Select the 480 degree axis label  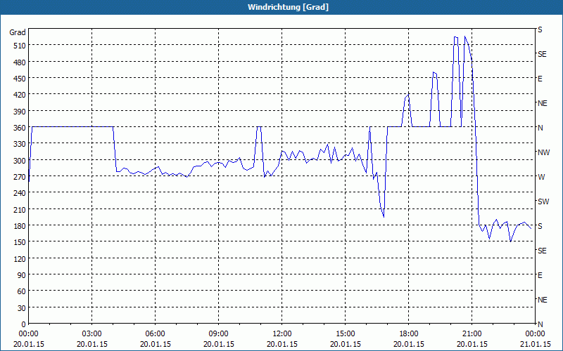coord(20,62)
